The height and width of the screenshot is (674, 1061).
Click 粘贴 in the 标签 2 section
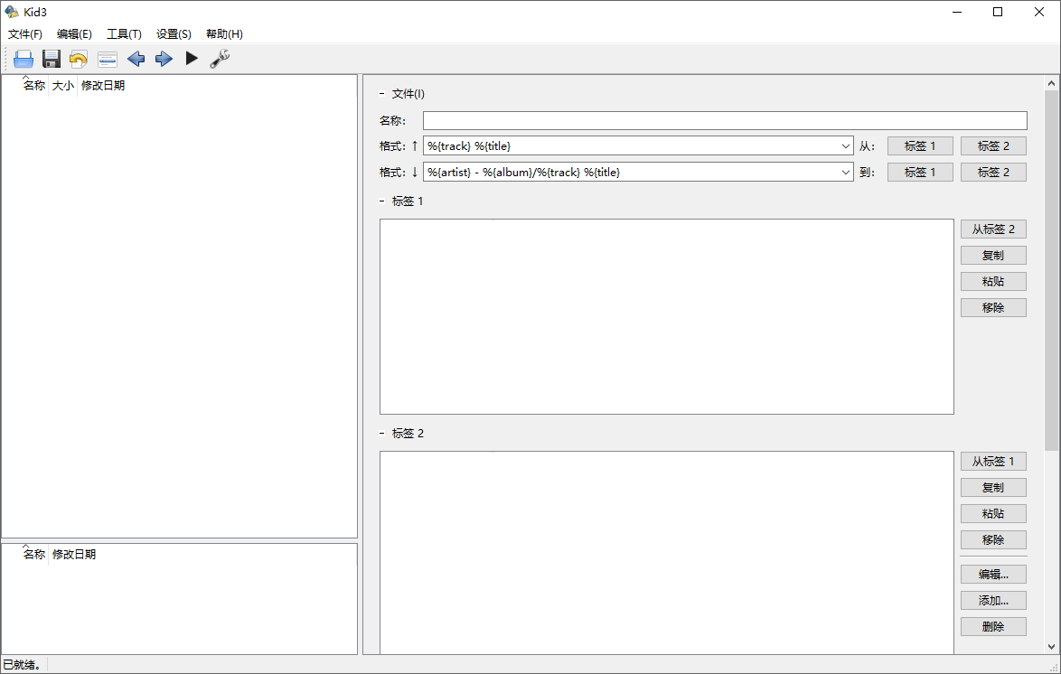(x=993, y=513)
